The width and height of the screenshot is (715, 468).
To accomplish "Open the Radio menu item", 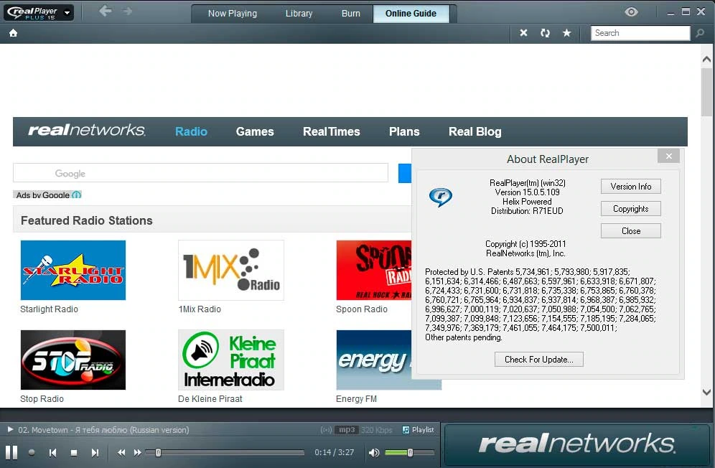I will pos(191,131).
